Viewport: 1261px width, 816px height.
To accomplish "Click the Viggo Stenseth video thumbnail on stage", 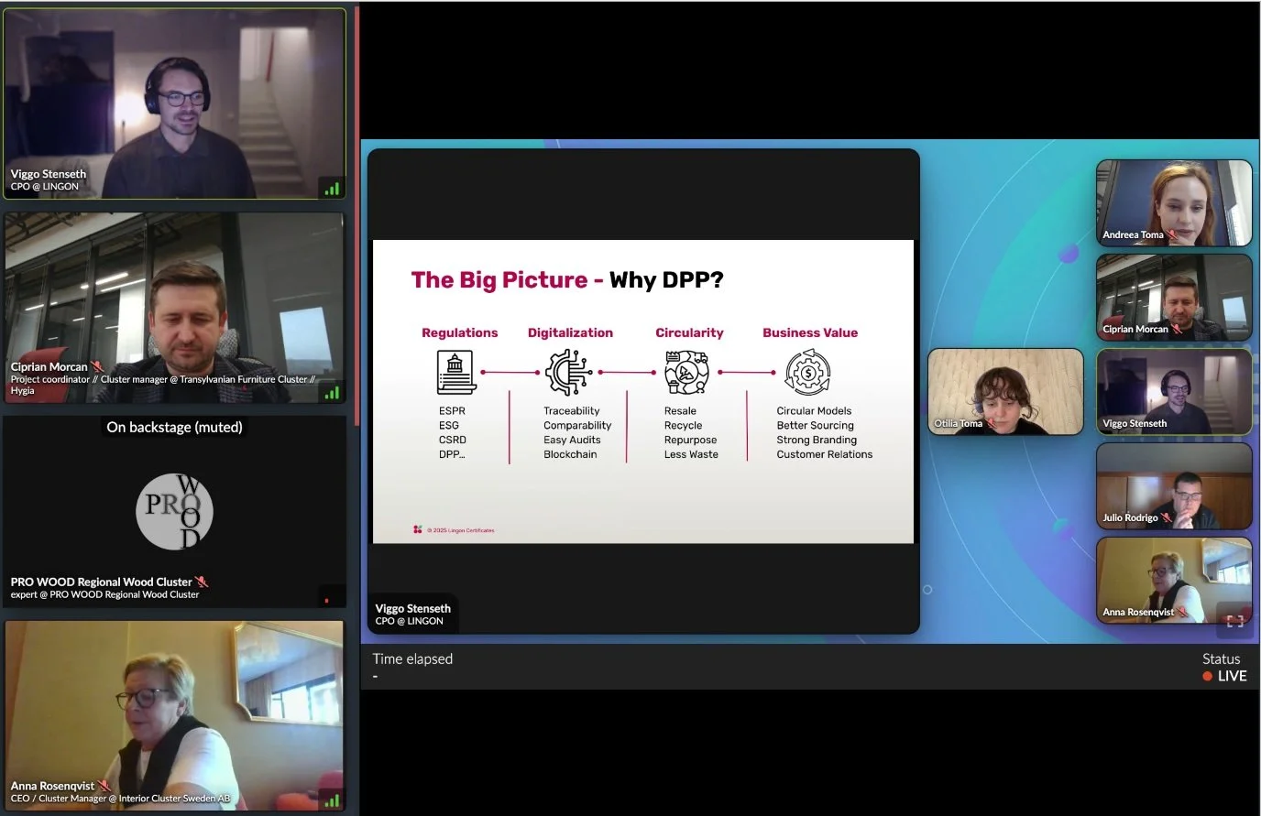I will 1174,391.
